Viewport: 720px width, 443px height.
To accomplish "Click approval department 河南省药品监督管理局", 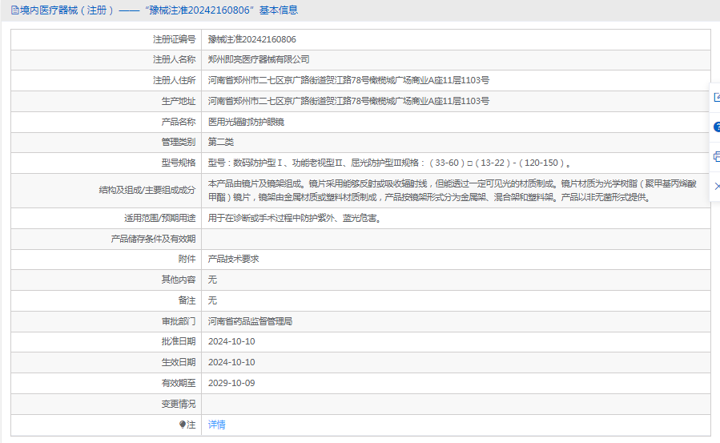I will tap(250, 321).
